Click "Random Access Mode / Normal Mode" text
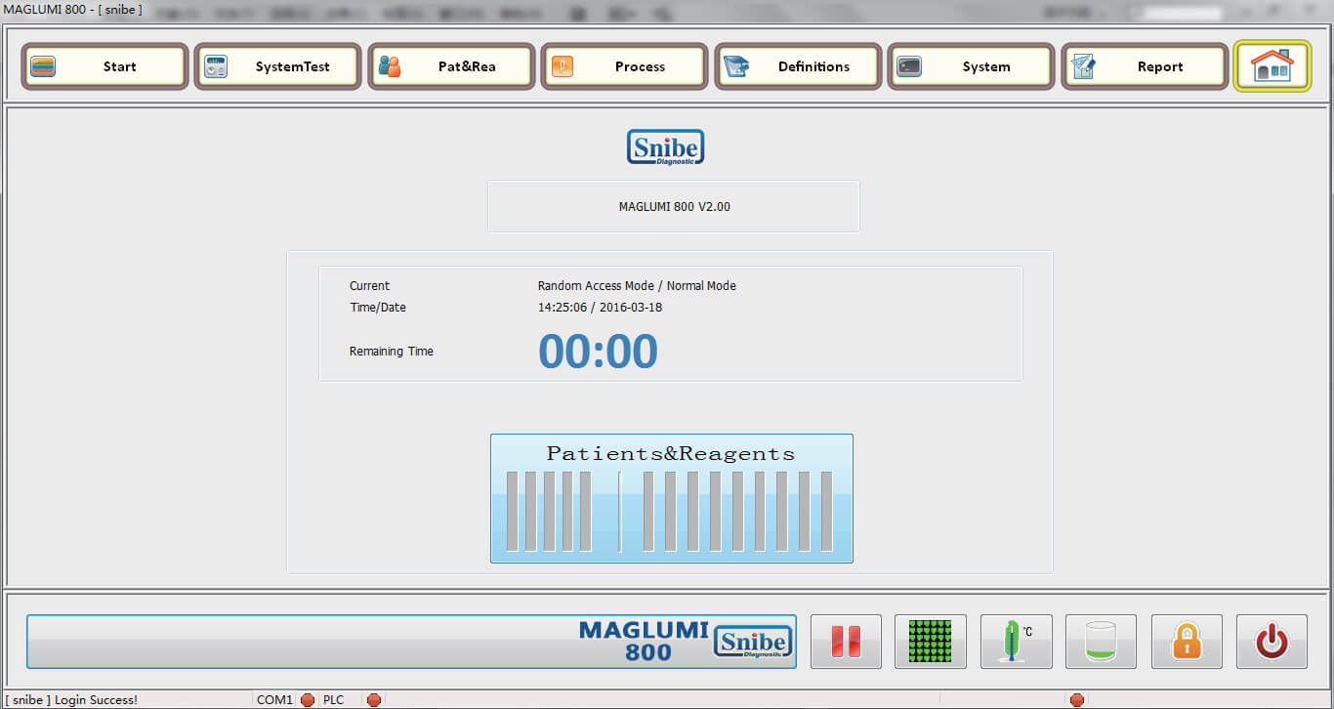The height and width of the screenshot is (709, 1334). tap(637, 286)
